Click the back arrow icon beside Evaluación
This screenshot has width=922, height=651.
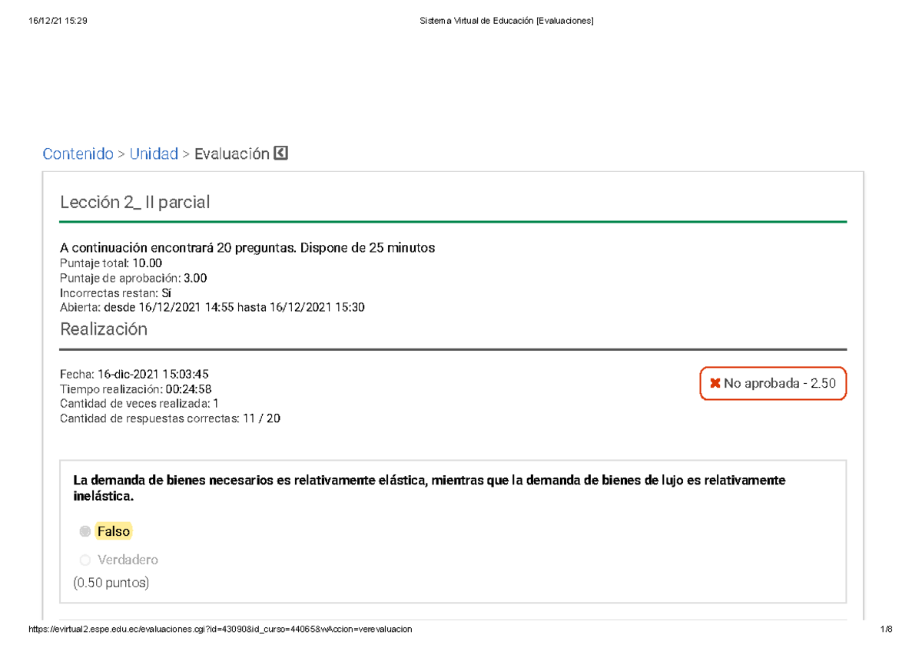coord(281,153)
